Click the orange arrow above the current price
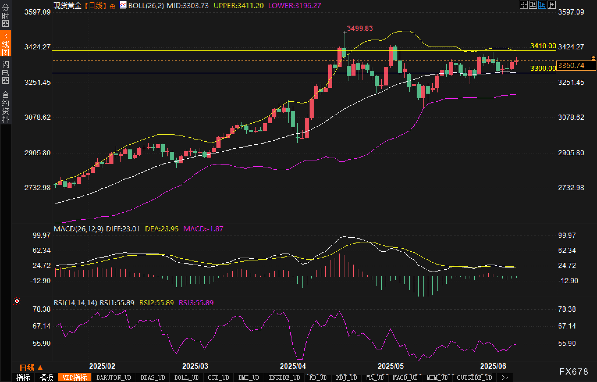 coord(593,58)
